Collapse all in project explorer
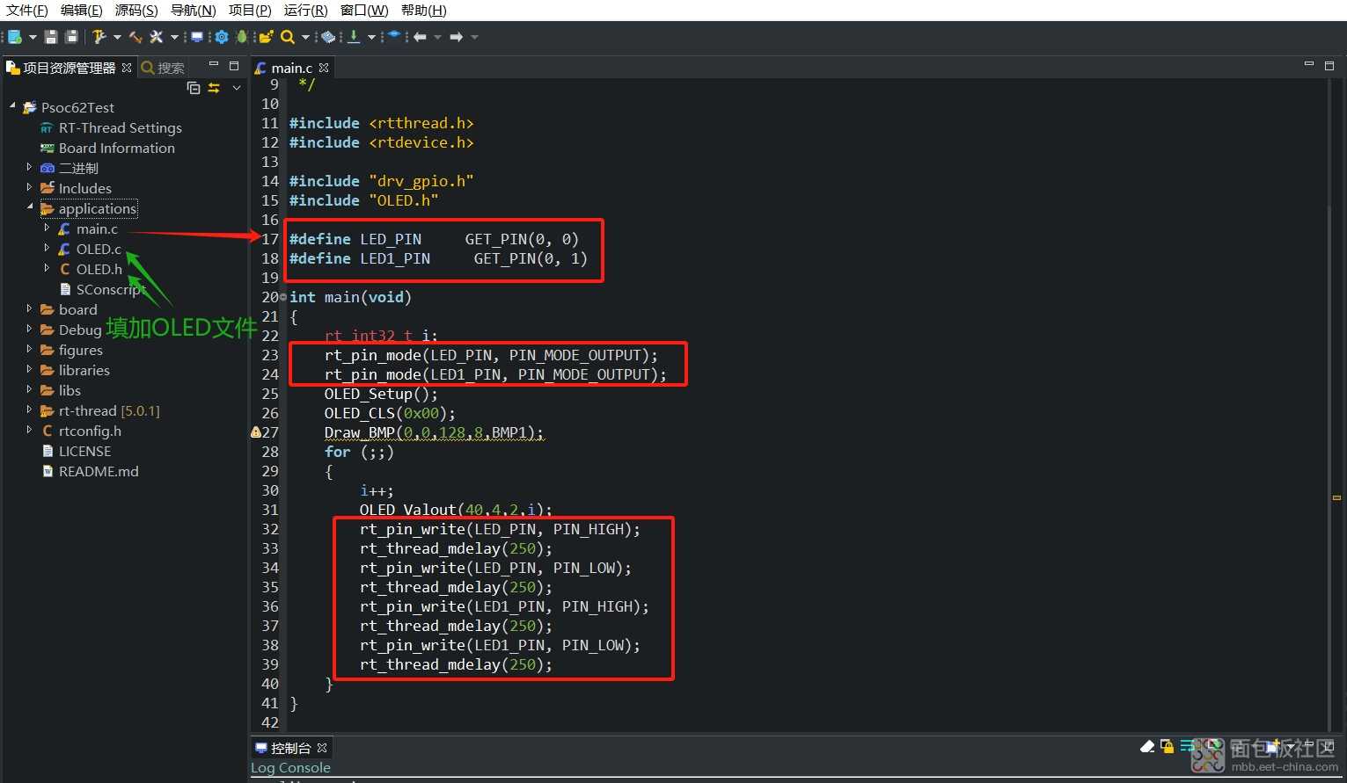This screenshot has width=1347, height=783. pyautogui.click(x=194, y=88)
